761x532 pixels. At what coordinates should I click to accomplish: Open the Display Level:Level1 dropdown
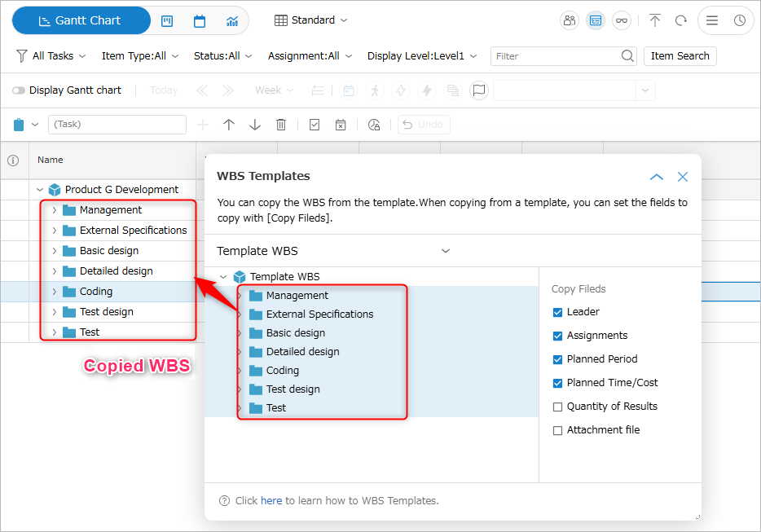click(422, 56)
